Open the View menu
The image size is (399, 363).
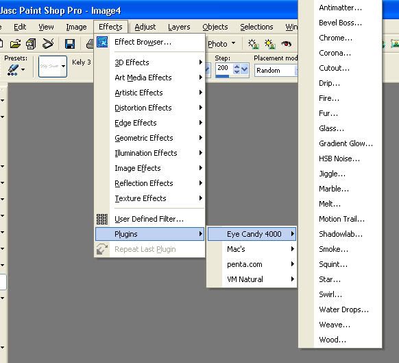coord(46,27)
